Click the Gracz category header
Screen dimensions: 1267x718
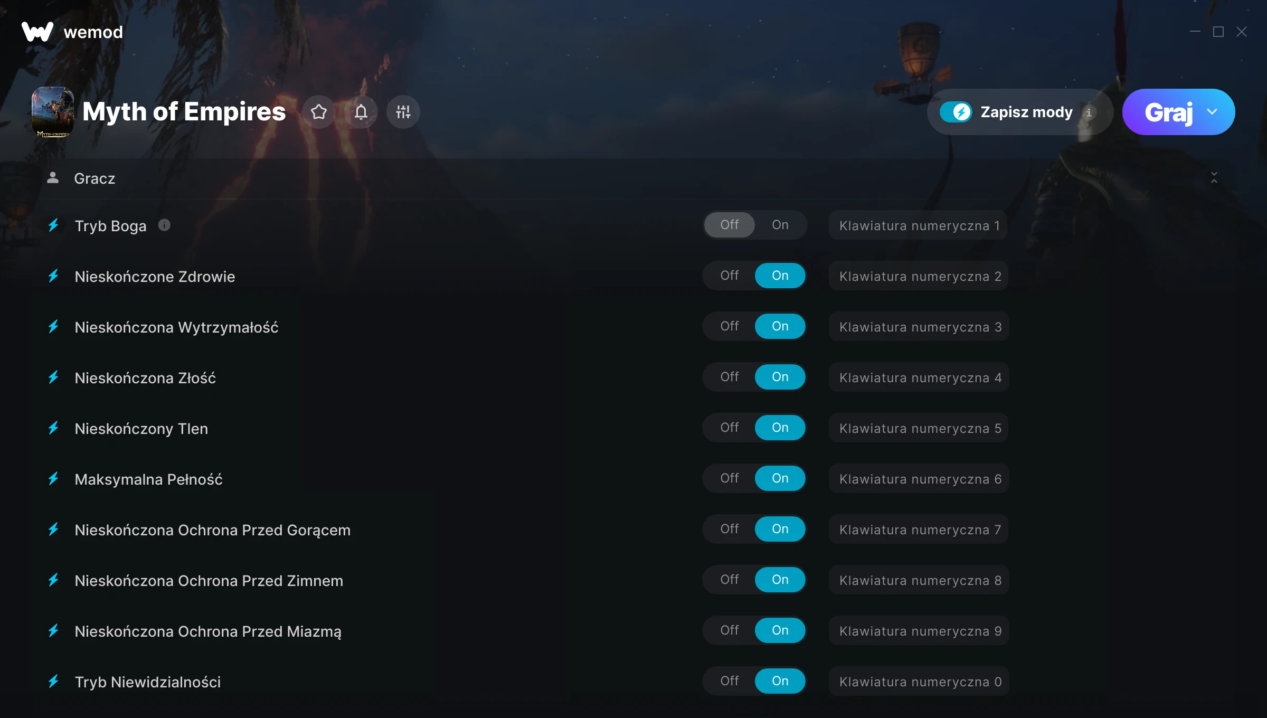[633, 178]
